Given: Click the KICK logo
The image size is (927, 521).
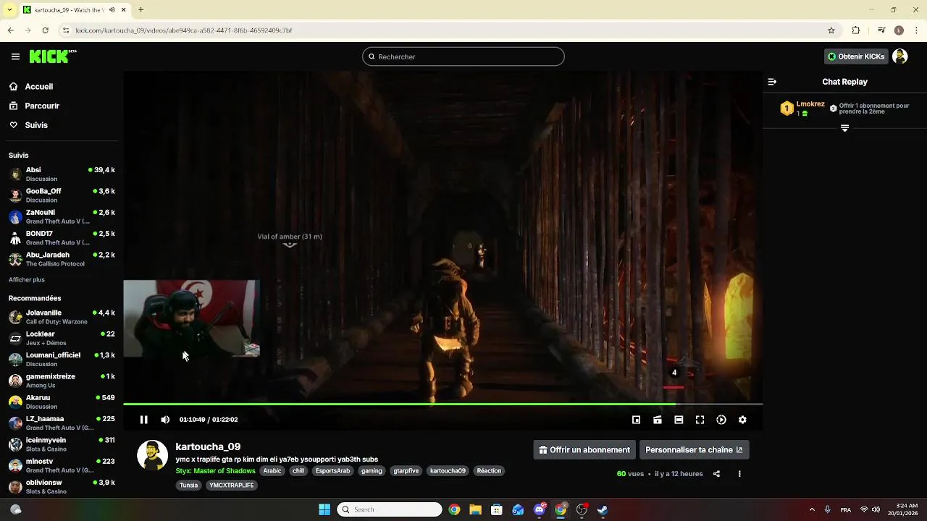Looking at the screenshot, I should (52, 56).
